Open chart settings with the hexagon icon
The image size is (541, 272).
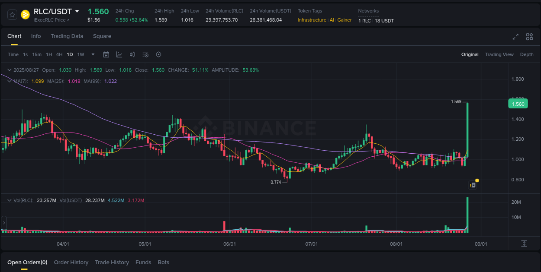click(x=158, y=54)
